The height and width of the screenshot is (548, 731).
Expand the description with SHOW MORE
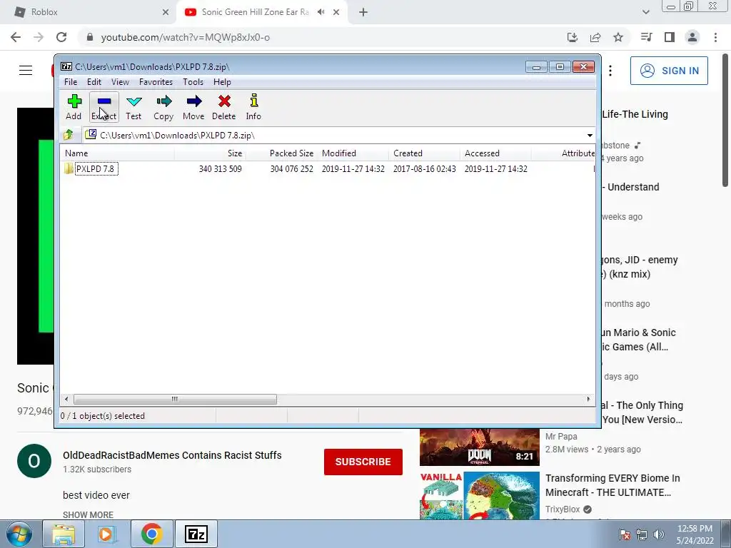coord(88,515)
